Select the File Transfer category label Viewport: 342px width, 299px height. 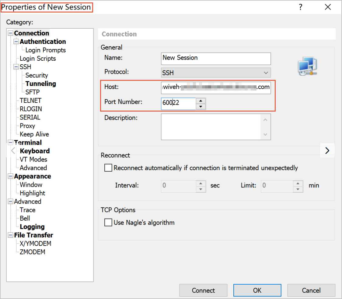[x=33, y=235]
